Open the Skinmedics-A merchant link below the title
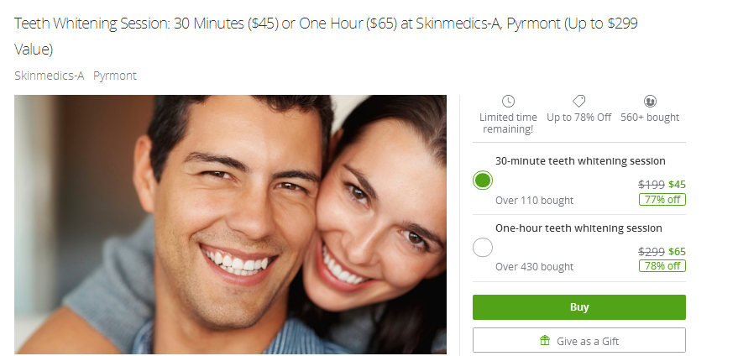This screenshot has width=738, height=356. [49, 76]
